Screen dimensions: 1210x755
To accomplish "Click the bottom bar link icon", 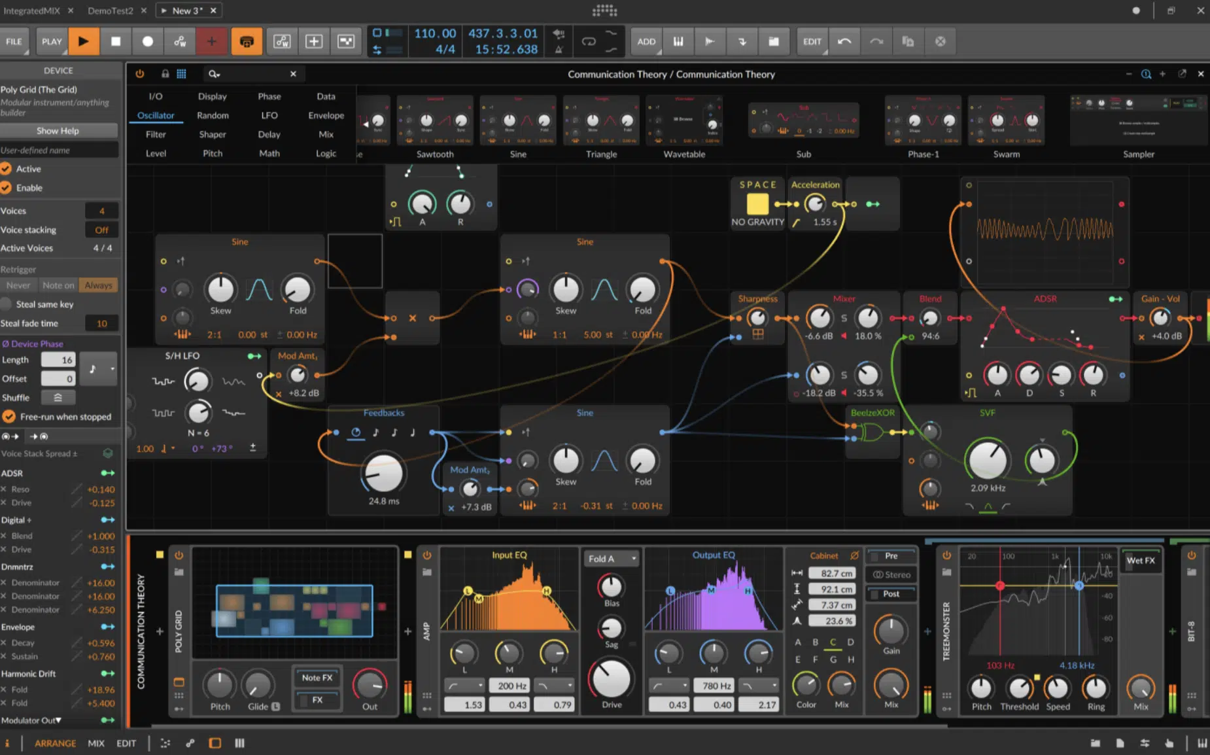I will point(190,743).
